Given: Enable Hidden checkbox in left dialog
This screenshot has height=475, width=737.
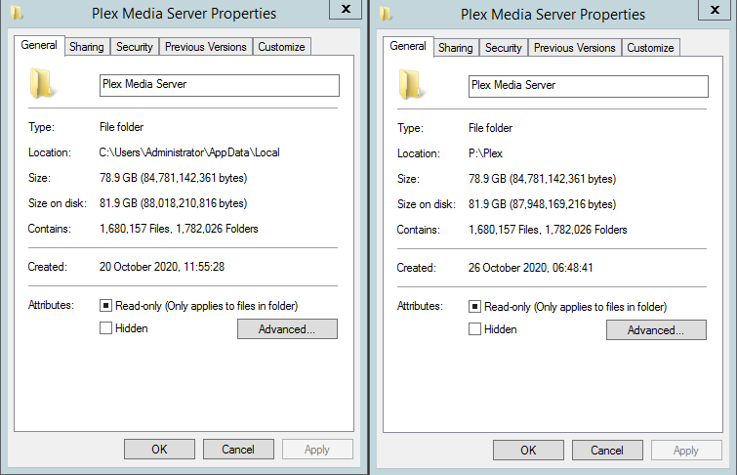Looking at the screenshot, I should (105, 328).
